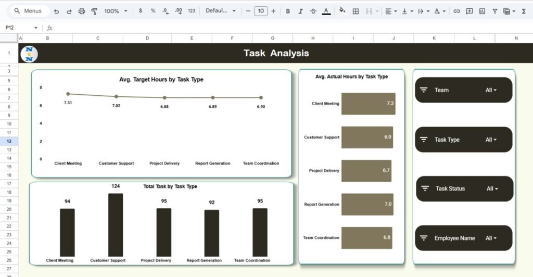Click the Report Generation bar labeled 92

coord(212,233)
